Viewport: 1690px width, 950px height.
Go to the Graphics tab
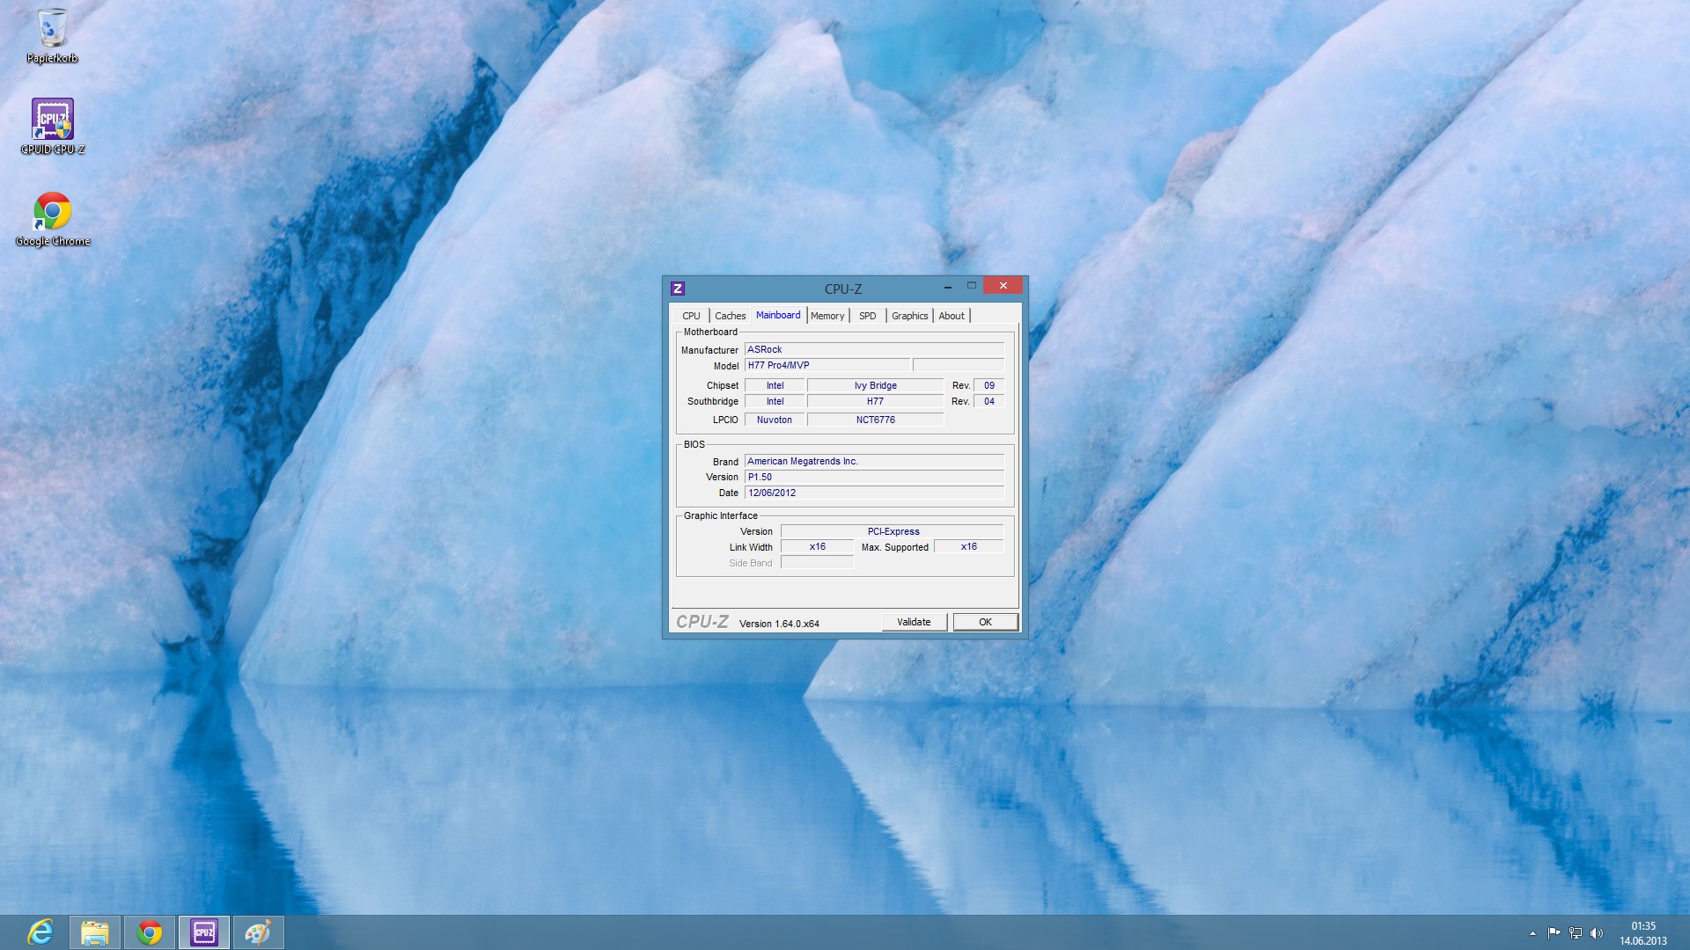[909, 316]
